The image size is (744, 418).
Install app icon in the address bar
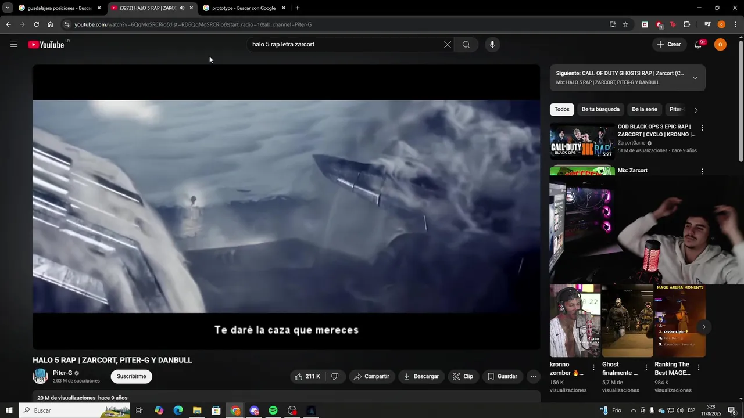tap(613, 24)
